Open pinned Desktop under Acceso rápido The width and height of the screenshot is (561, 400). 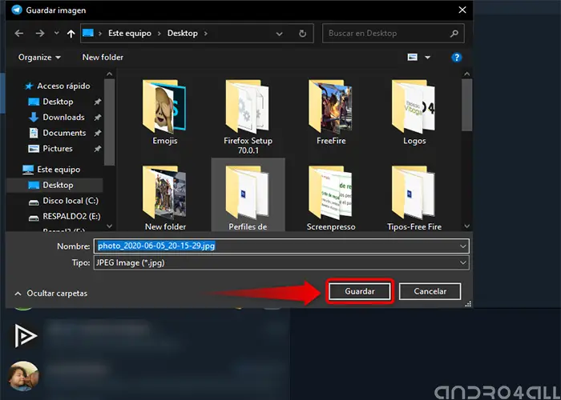[x=51, y=102]
